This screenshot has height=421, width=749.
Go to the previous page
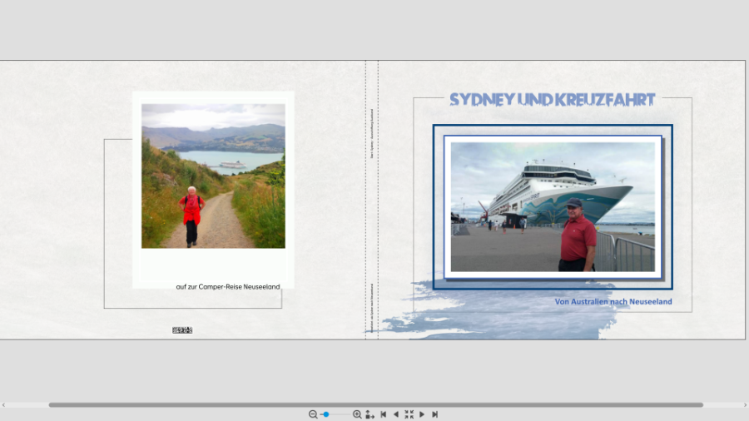pyautogui.click(x=395, y=414)
